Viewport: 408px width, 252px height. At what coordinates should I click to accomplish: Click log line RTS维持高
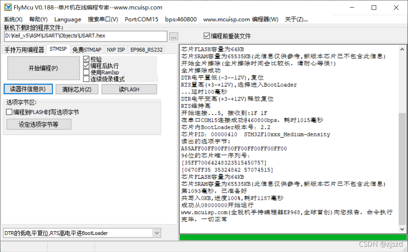pyautogui.click(x=196, y=106)
